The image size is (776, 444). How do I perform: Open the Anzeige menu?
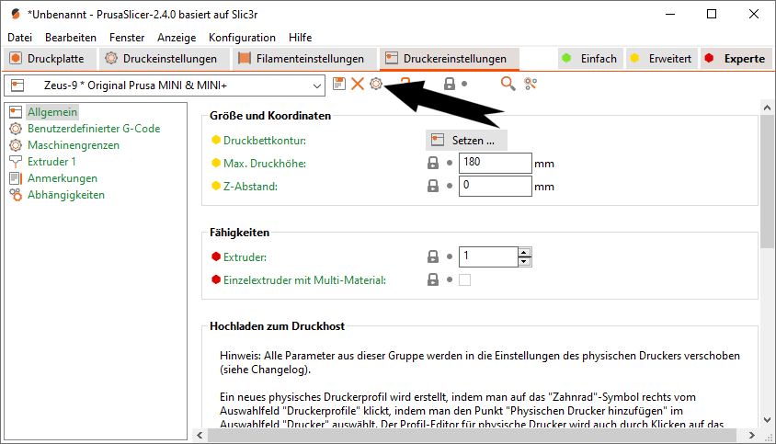177,37
